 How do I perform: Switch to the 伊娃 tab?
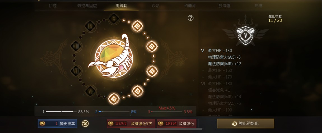coord(53,6)
